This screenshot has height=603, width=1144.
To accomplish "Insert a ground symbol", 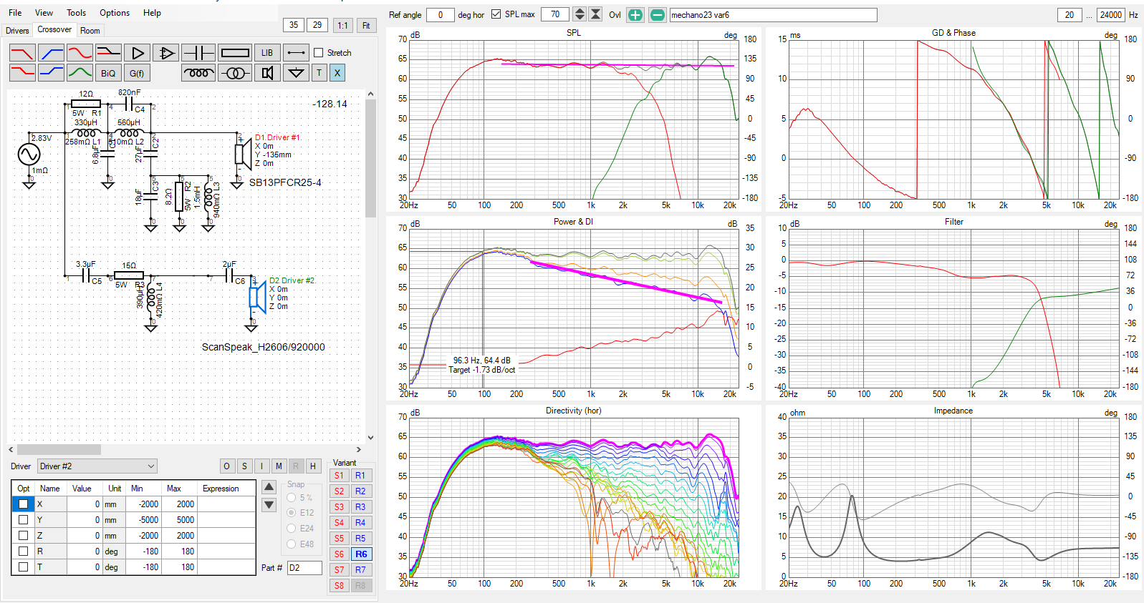I will click(295, 73).
